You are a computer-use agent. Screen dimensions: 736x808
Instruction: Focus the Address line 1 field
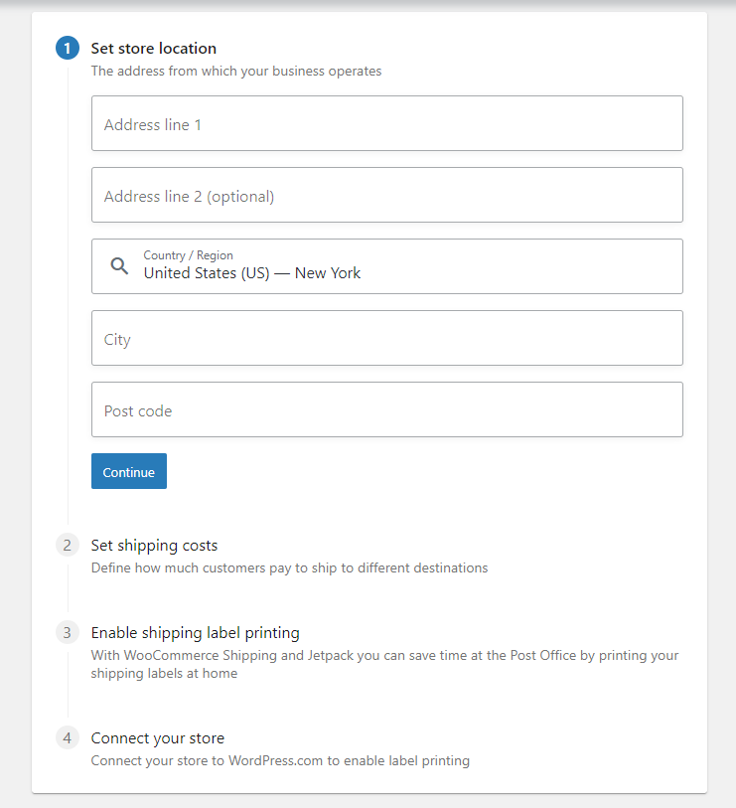click(x=386, y=124)
